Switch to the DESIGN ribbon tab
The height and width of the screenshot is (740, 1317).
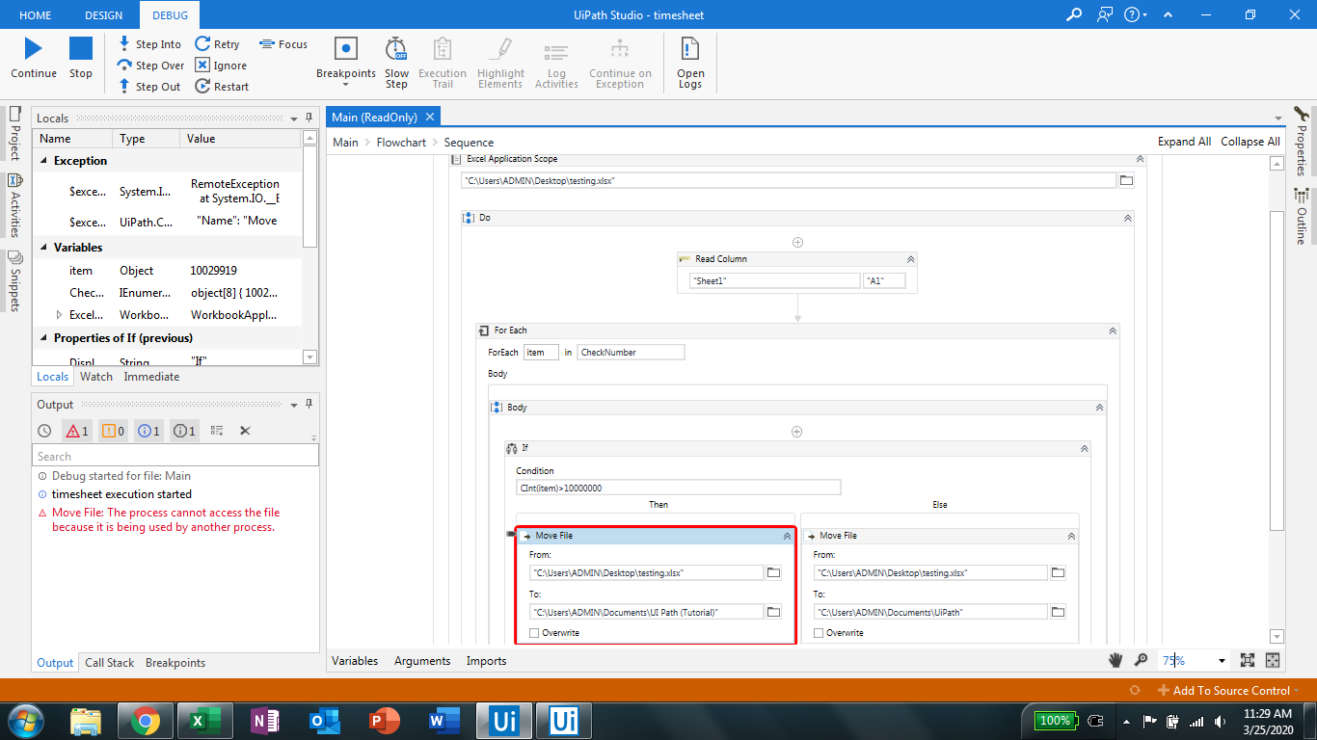pyautogui.click(x=103, y=14)
